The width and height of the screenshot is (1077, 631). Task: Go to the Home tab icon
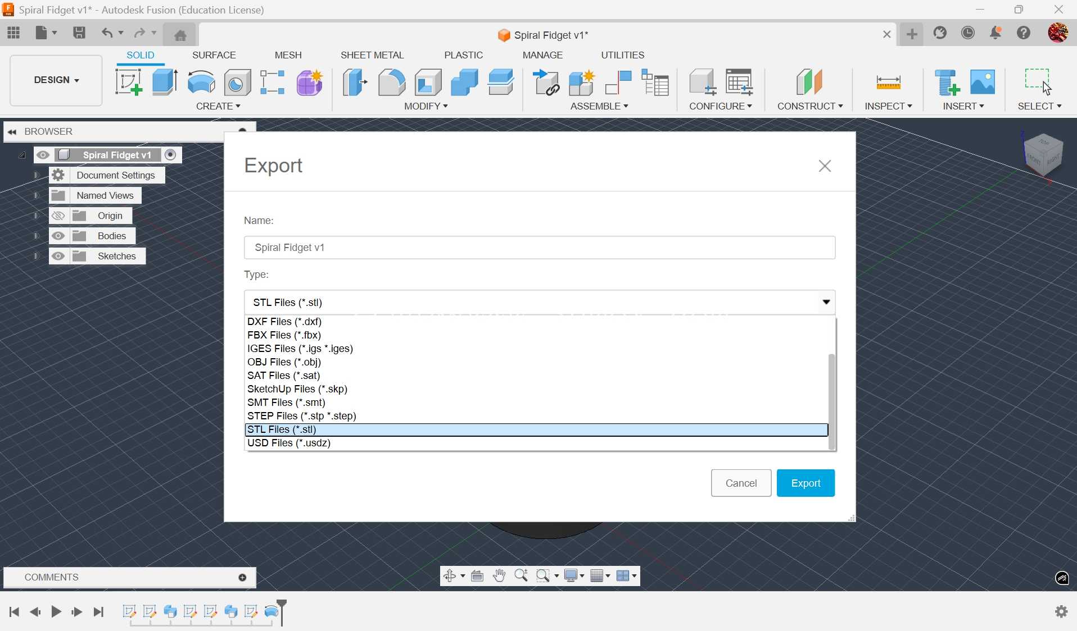click(x=180, y=35)
